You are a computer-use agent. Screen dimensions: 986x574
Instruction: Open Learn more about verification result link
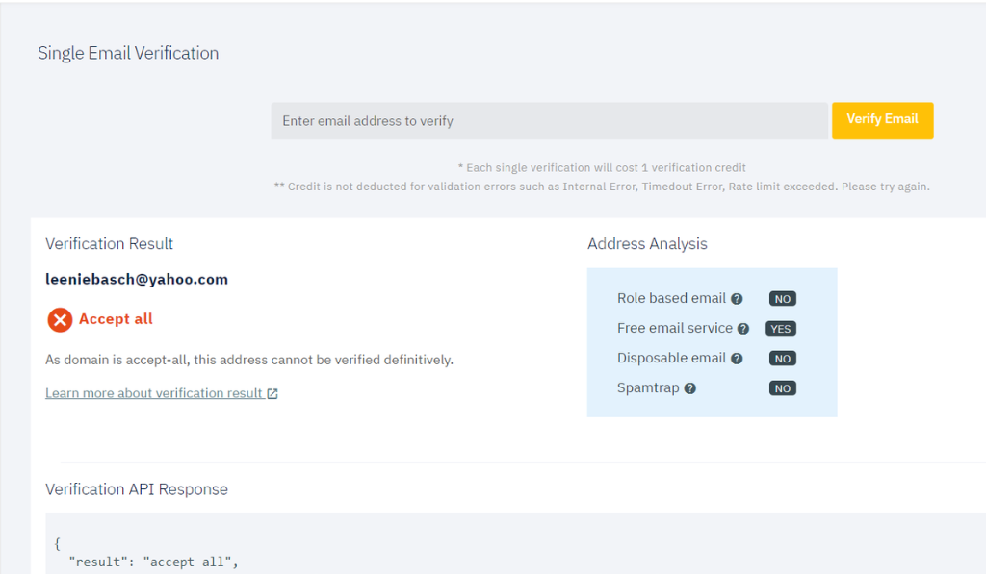[x=153, y=393]
